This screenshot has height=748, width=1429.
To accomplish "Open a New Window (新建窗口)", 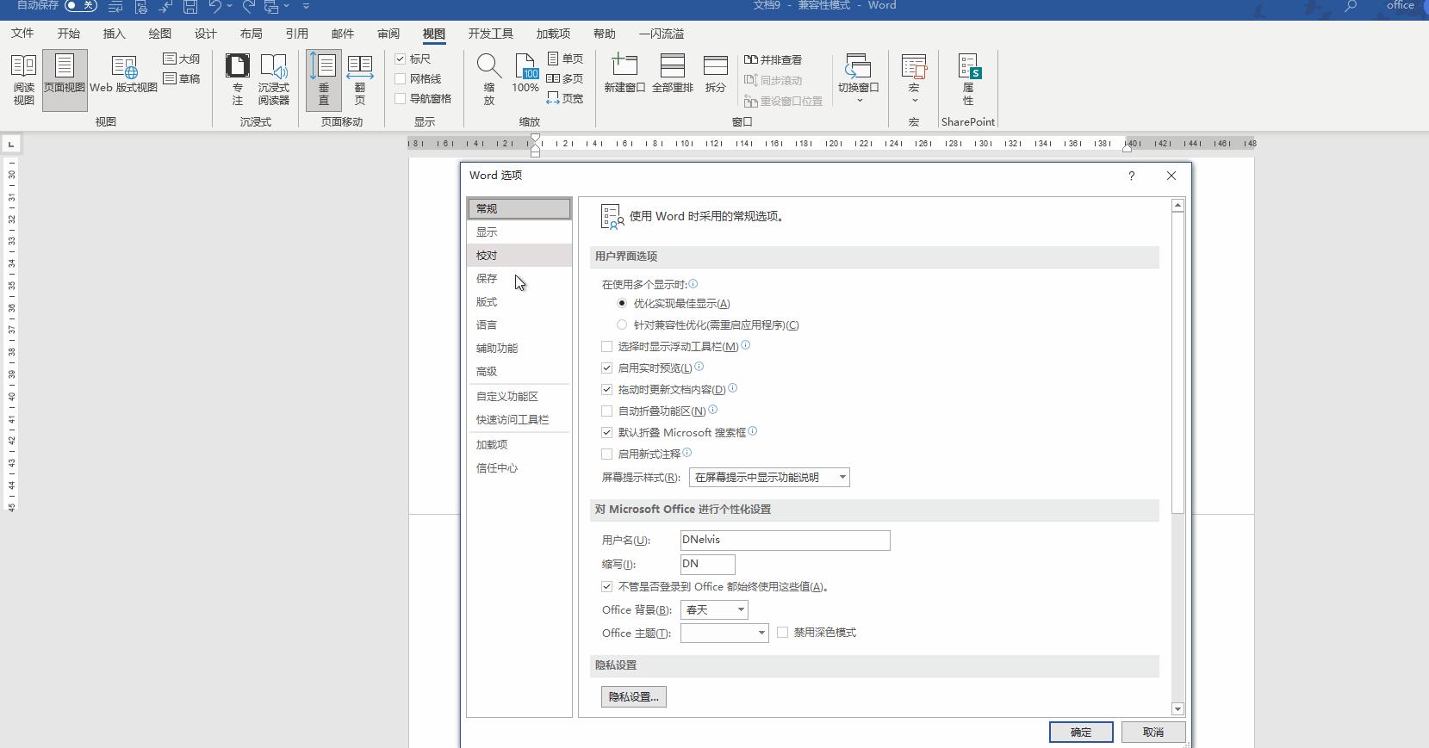I will click(x=624, y=74).
